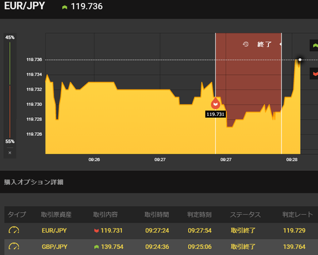Click the 取引原資産 column header
The image size is (318, 255).
tap(56, 215)
